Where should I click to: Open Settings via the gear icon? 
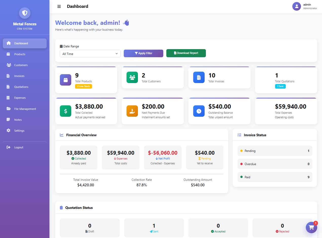(x=9, y=130)
